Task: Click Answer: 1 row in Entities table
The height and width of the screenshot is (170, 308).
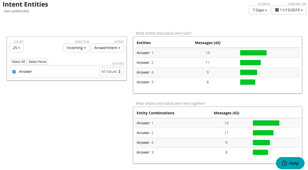Action: point(145,53)
